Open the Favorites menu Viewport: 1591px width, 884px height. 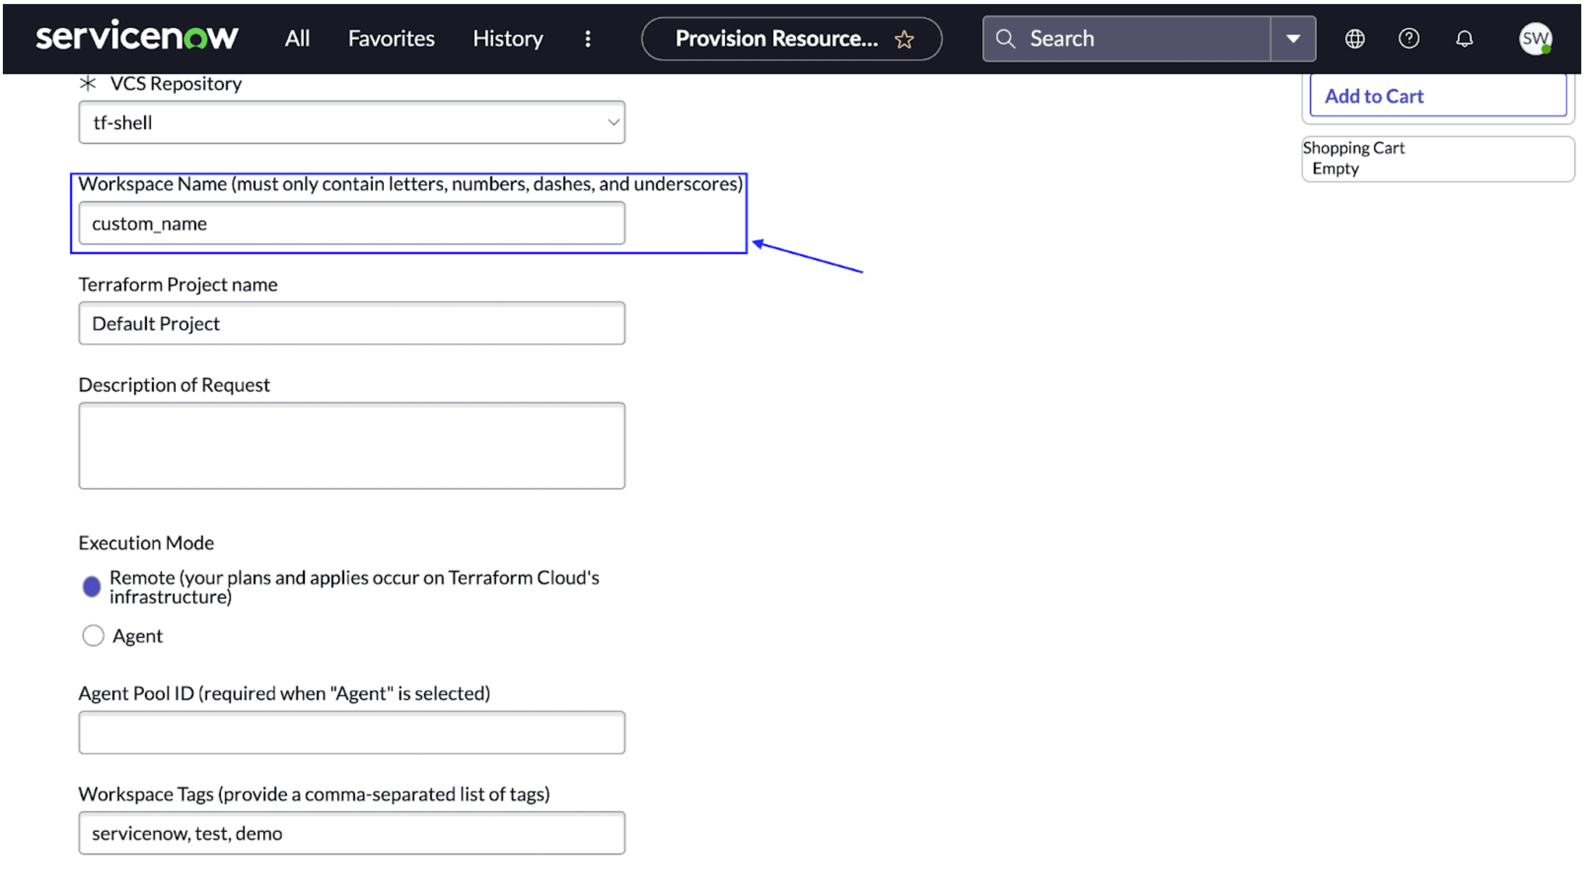391,39
